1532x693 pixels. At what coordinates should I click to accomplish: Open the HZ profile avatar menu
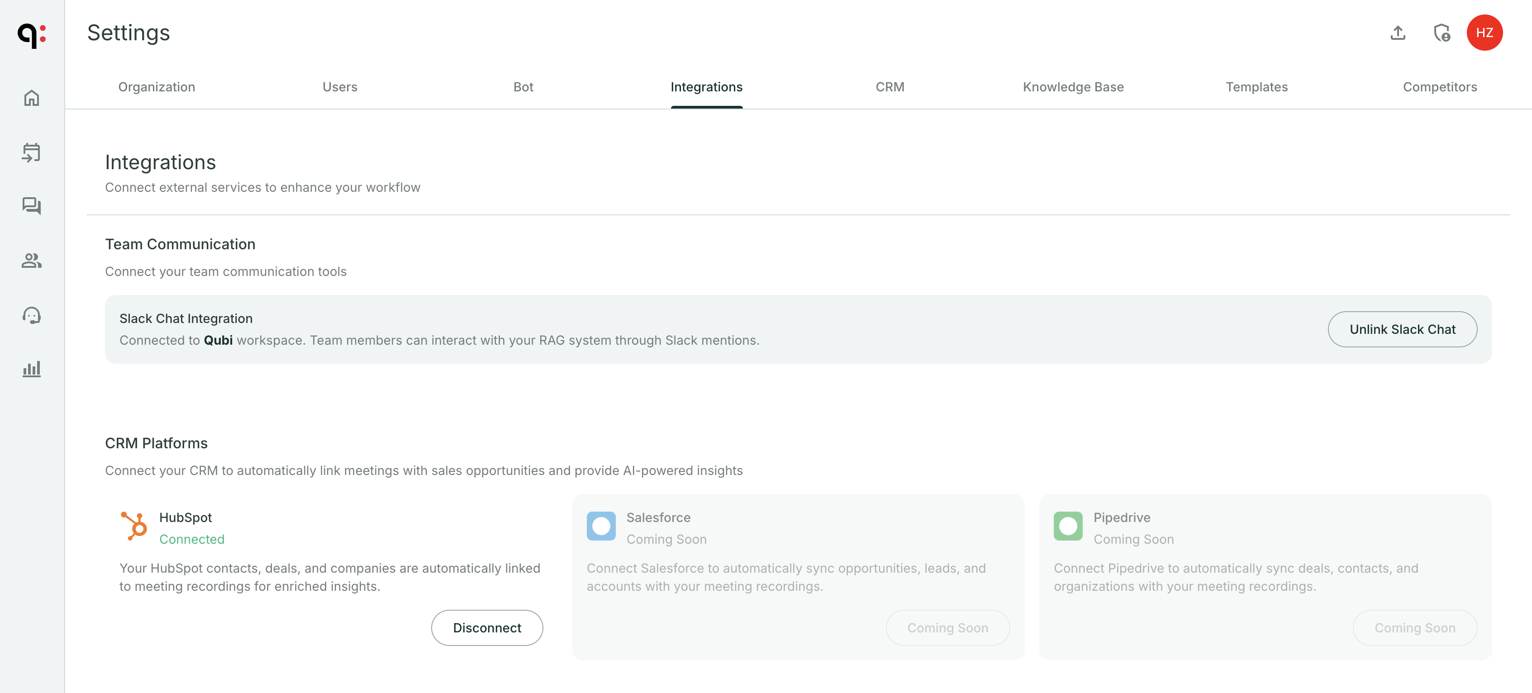[1485, 33]
